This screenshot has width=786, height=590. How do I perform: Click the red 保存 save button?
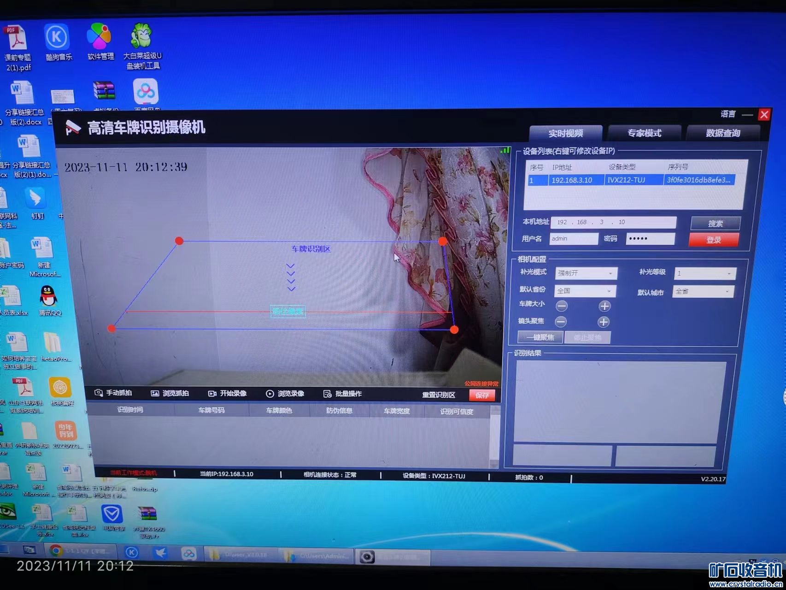tap(482, 395)
